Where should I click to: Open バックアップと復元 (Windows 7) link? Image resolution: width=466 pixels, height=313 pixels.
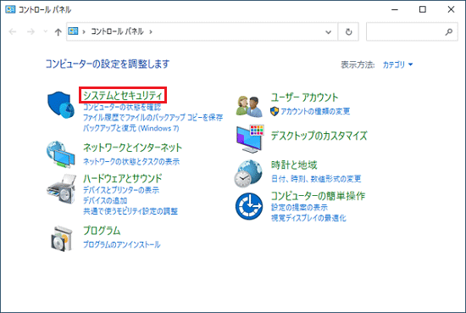[130, 128]
